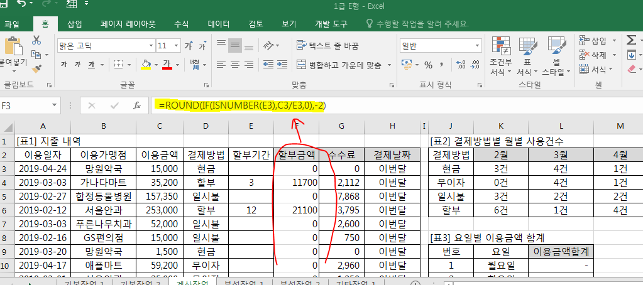Apply the yellow fill color
643x285 pixels.
pos(146,65)
